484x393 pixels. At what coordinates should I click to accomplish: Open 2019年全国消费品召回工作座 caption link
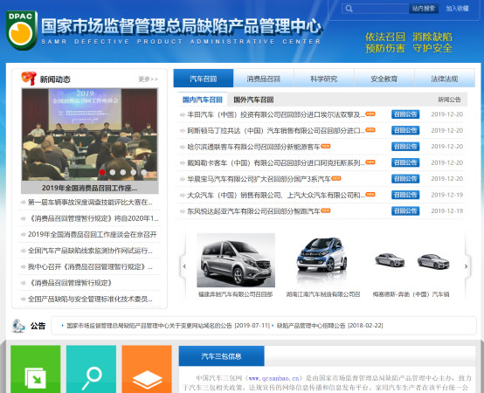[x=89, y=188]
